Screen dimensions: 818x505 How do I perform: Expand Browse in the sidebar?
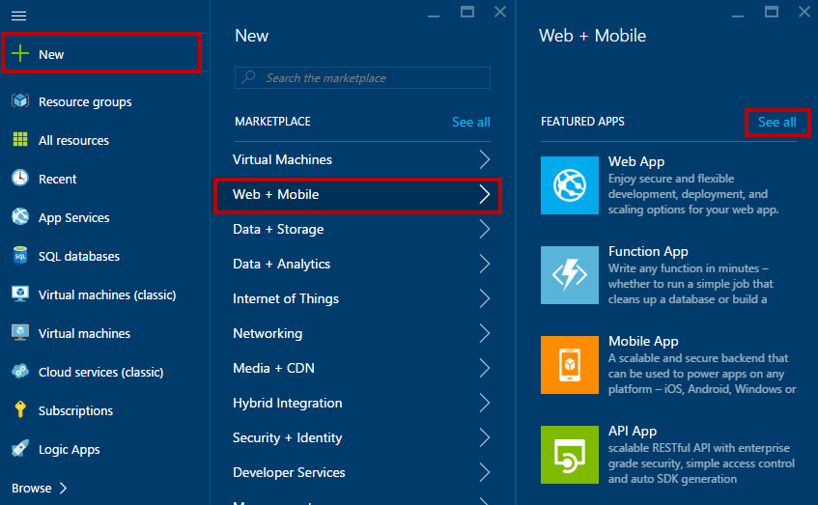point(40,488)
